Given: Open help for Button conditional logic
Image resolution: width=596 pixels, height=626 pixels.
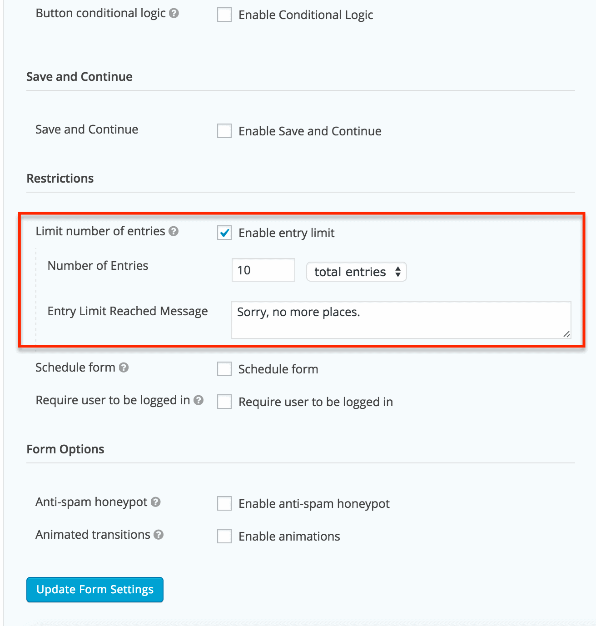Looking at the screenshot, I should (175, 13).
